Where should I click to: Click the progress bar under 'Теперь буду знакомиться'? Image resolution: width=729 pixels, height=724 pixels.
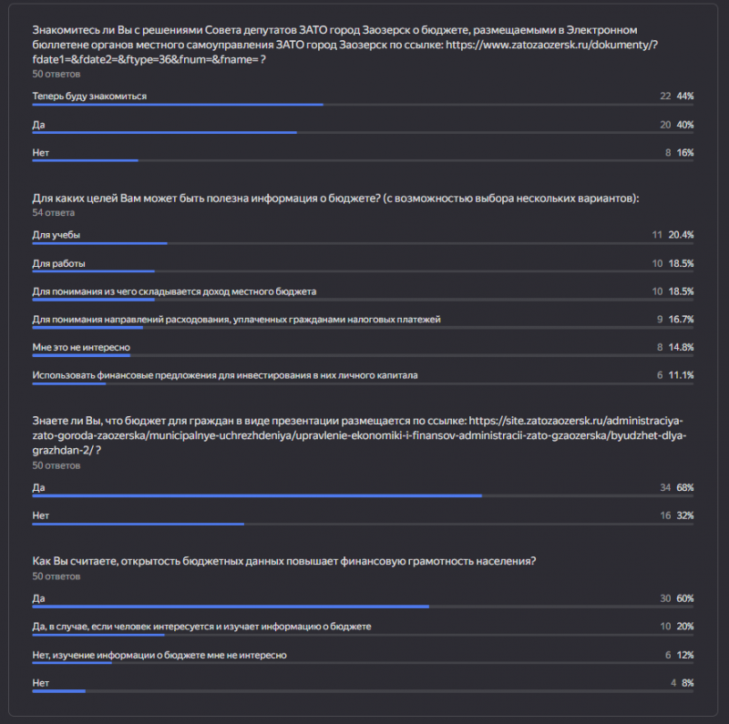click(x=178, y=105)
